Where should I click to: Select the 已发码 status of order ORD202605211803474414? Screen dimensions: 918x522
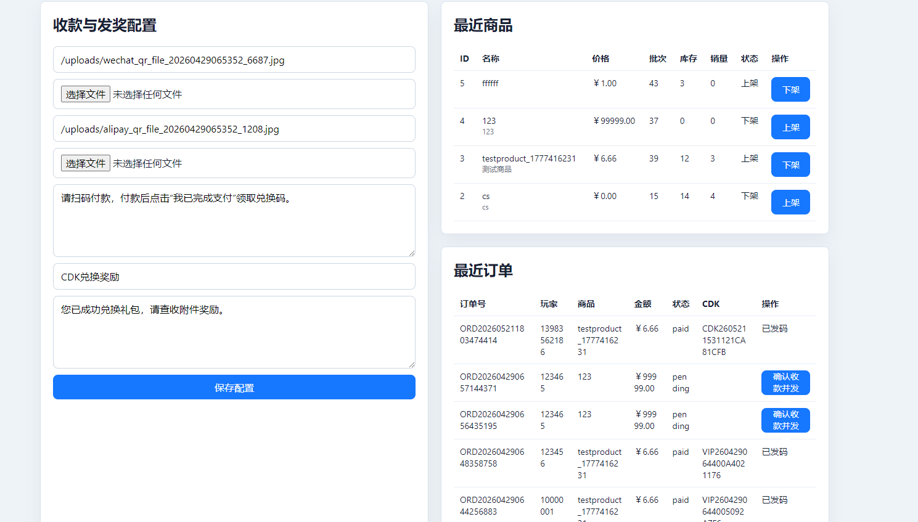point(774,328)
